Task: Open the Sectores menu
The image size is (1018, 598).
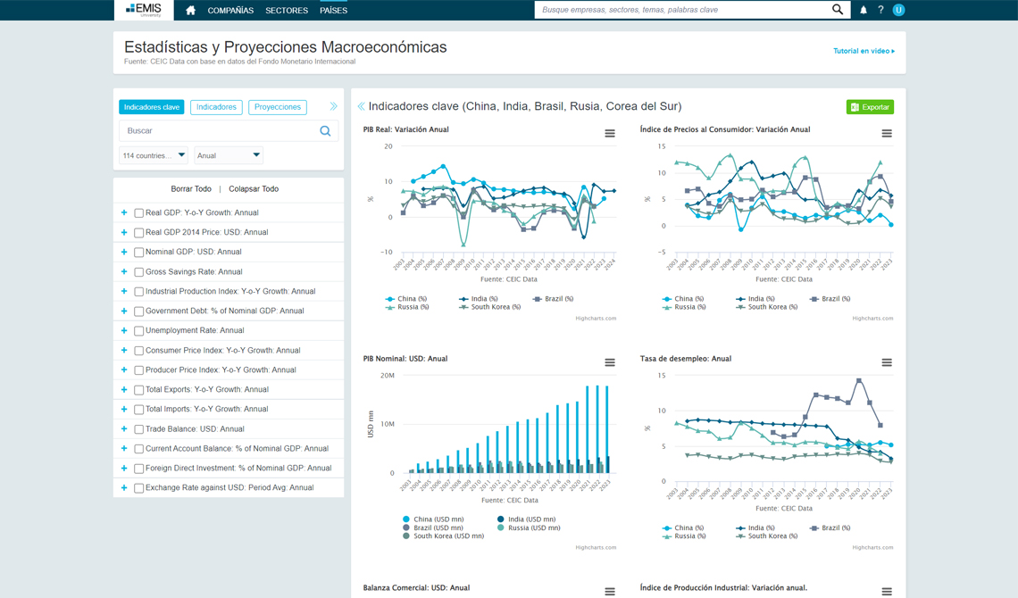Action: (x=287, y=11)
